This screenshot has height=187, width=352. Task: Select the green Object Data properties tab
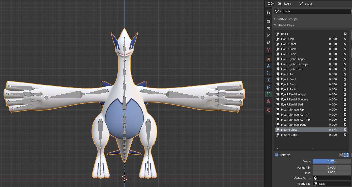pyautogui.click(x=268, y=94)
